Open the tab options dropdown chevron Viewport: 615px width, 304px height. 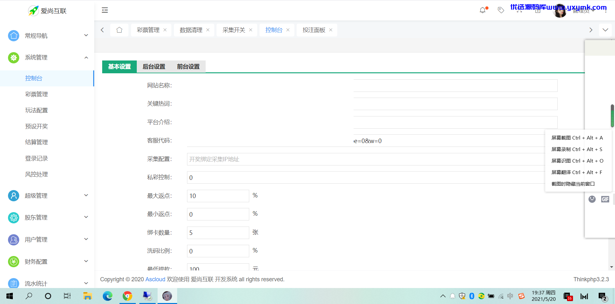[605, 30]
